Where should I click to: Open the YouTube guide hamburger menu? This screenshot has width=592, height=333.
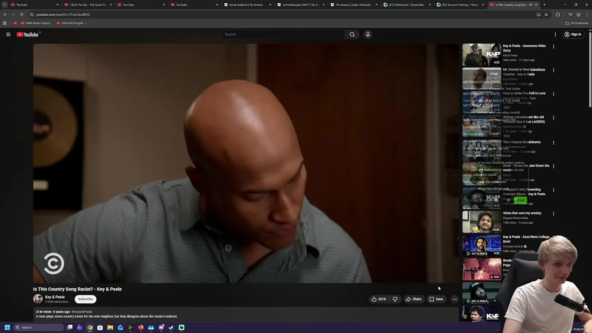point(8,34)
